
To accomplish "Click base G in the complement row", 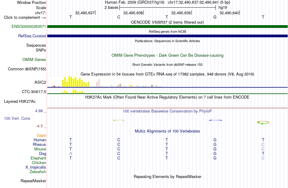I will (x=215, y=17).
